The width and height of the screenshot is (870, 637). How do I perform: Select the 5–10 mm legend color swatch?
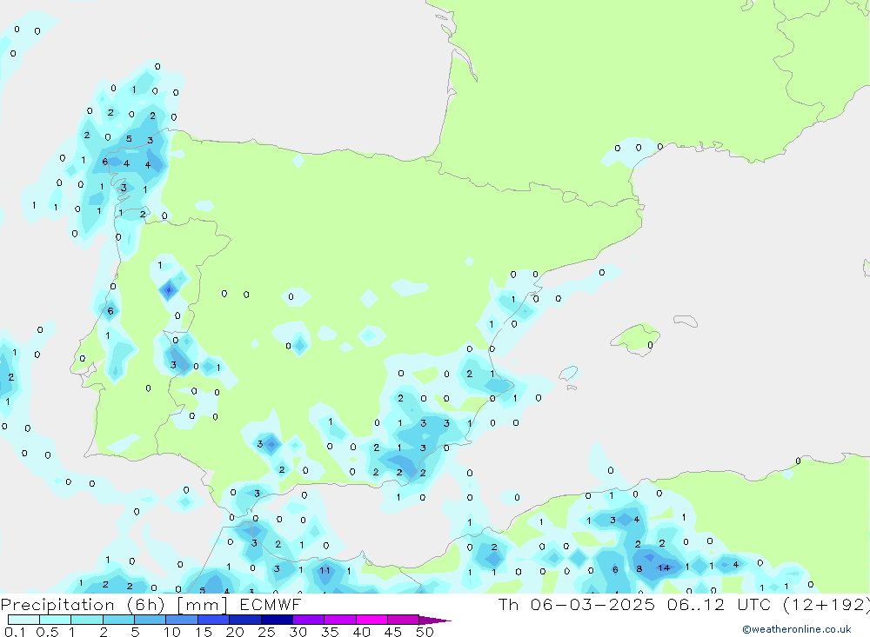[151, 620]
